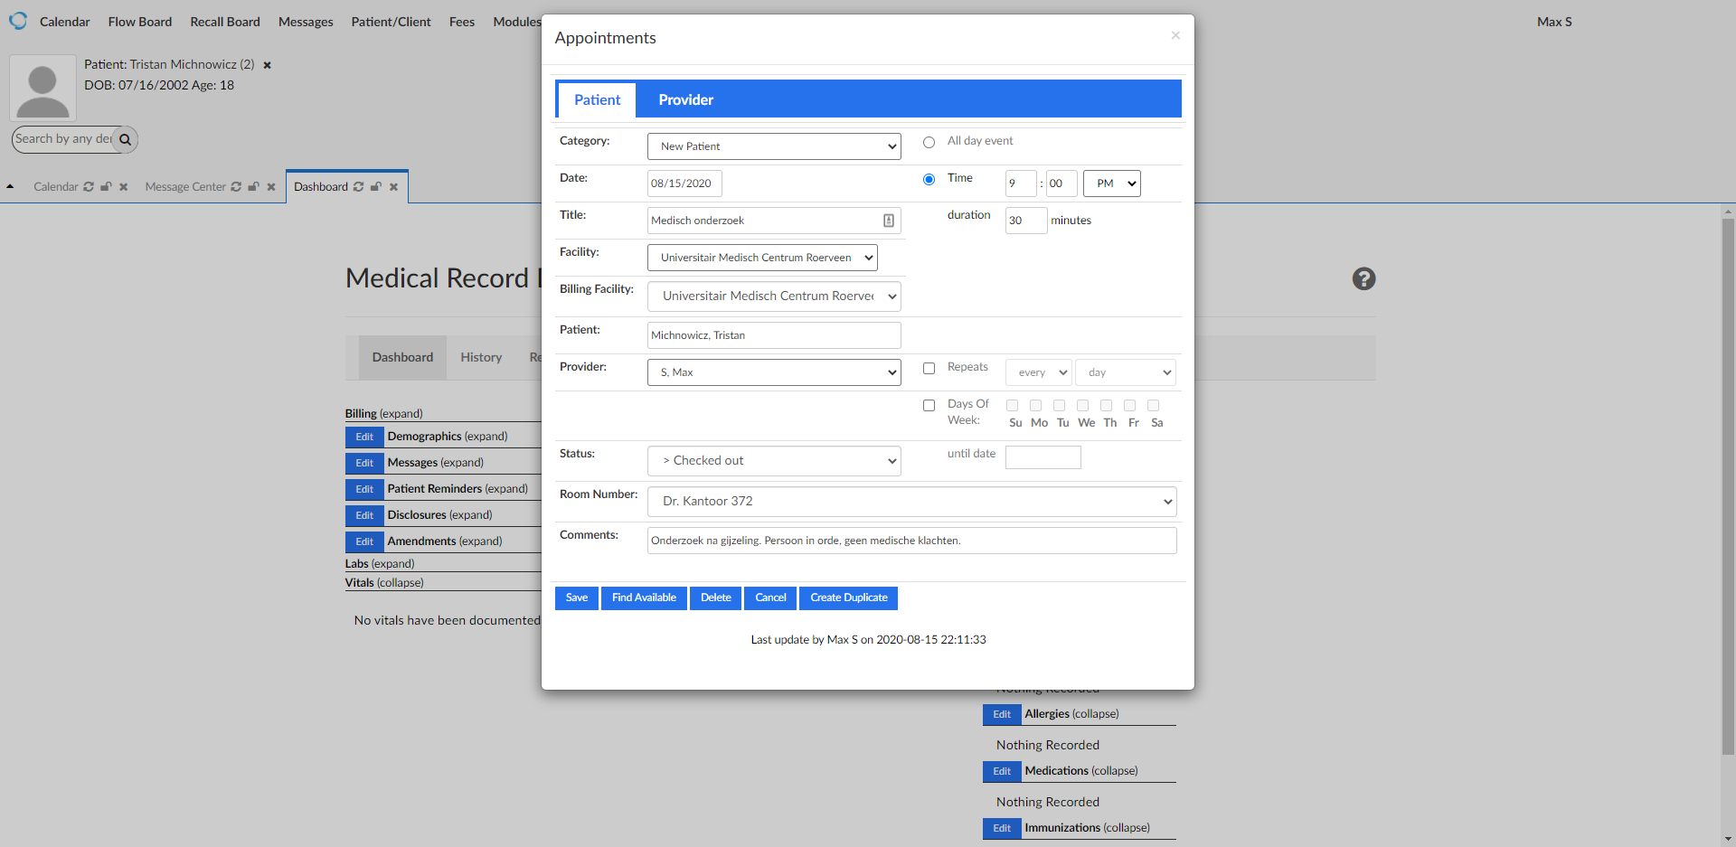Refresh the Dashboard tab

(x=359, y=187)
